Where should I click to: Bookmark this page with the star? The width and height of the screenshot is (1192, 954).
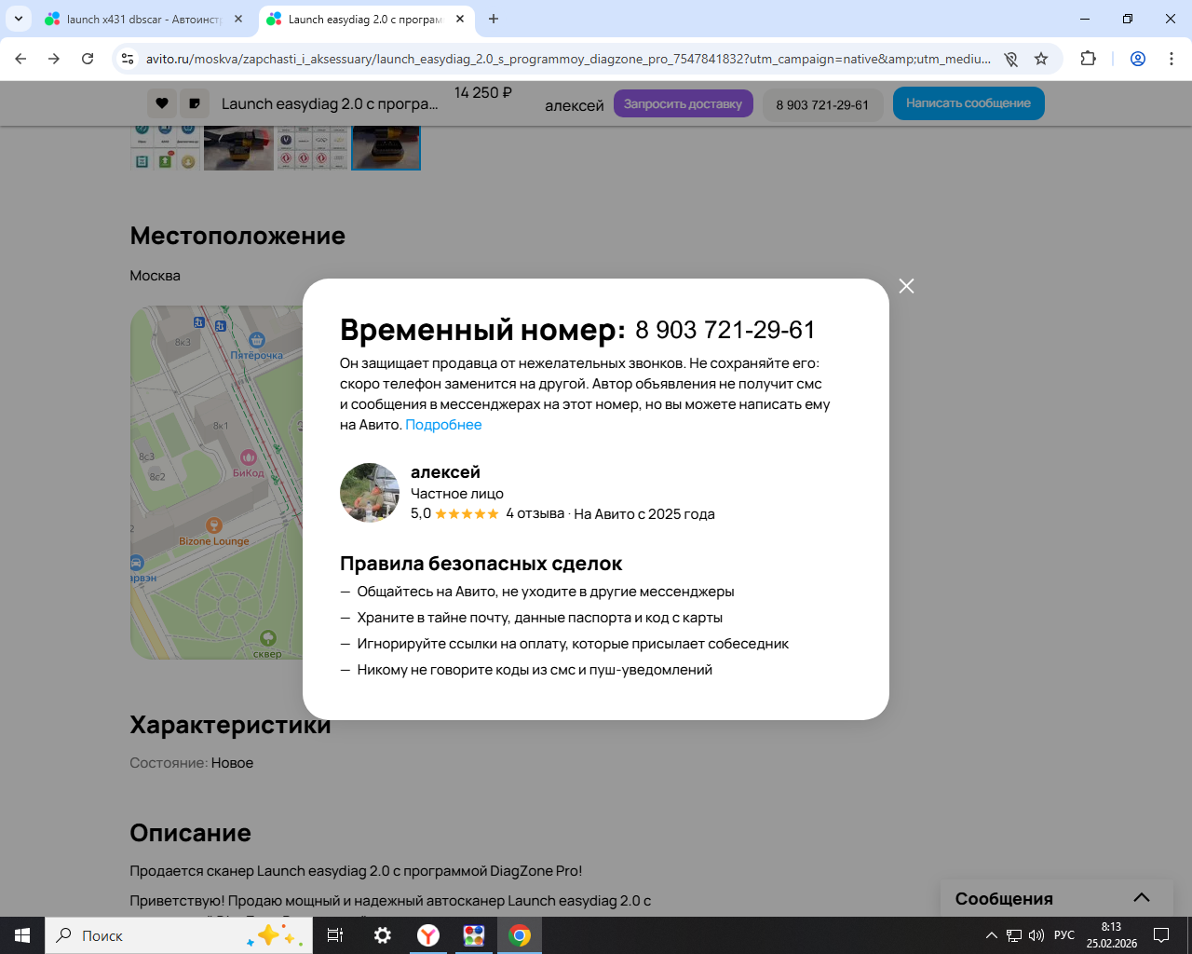pyautogui.click(x=1041, y=59)
